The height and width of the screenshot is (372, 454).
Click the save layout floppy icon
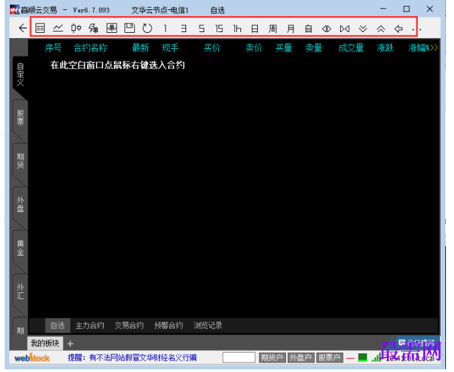(129, 28)
